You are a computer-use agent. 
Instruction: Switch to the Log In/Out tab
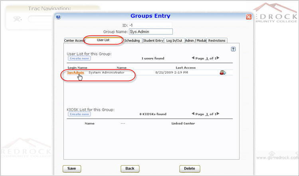[x=174, y=40]
